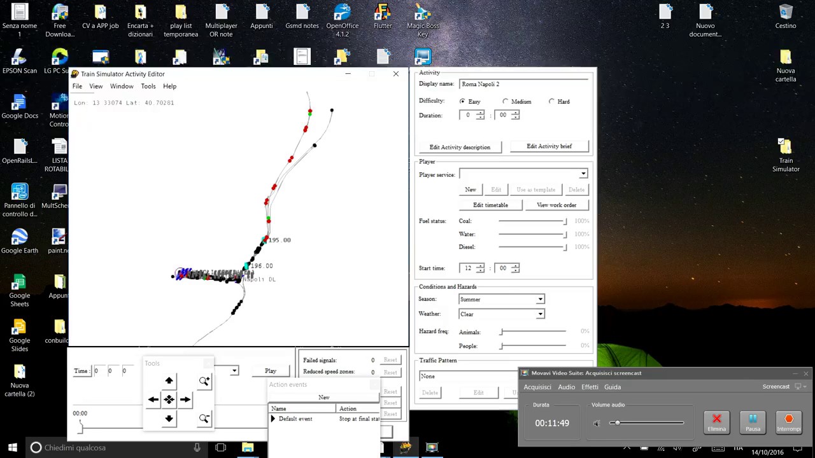Pan the map left with left arrow
The image size is (815, 458).
point(153,399)
